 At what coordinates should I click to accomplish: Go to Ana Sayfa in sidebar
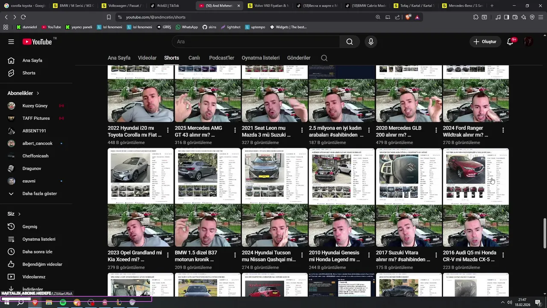point(36,60)
